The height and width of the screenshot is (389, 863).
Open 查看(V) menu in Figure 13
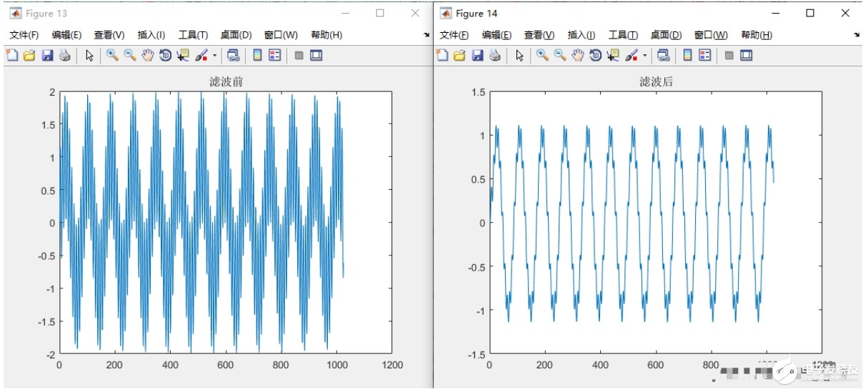tap(109, 35)
